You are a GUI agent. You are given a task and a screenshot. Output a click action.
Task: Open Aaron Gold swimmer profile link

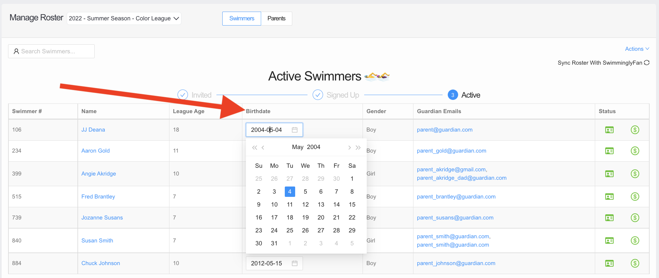[96, 151]
